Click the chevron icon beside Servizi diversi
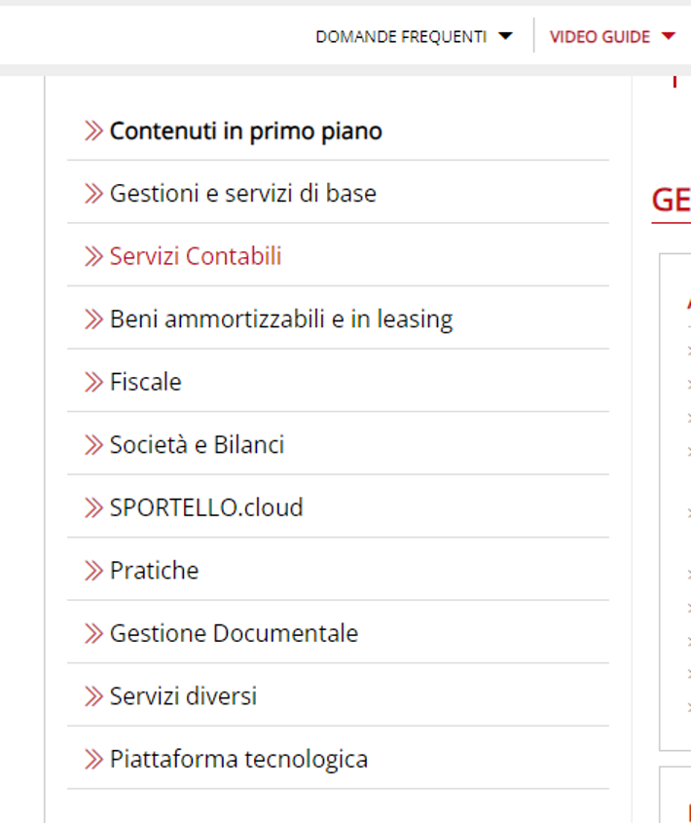The height and width of the screenshot is (824, 691). [x=93, y=696]
